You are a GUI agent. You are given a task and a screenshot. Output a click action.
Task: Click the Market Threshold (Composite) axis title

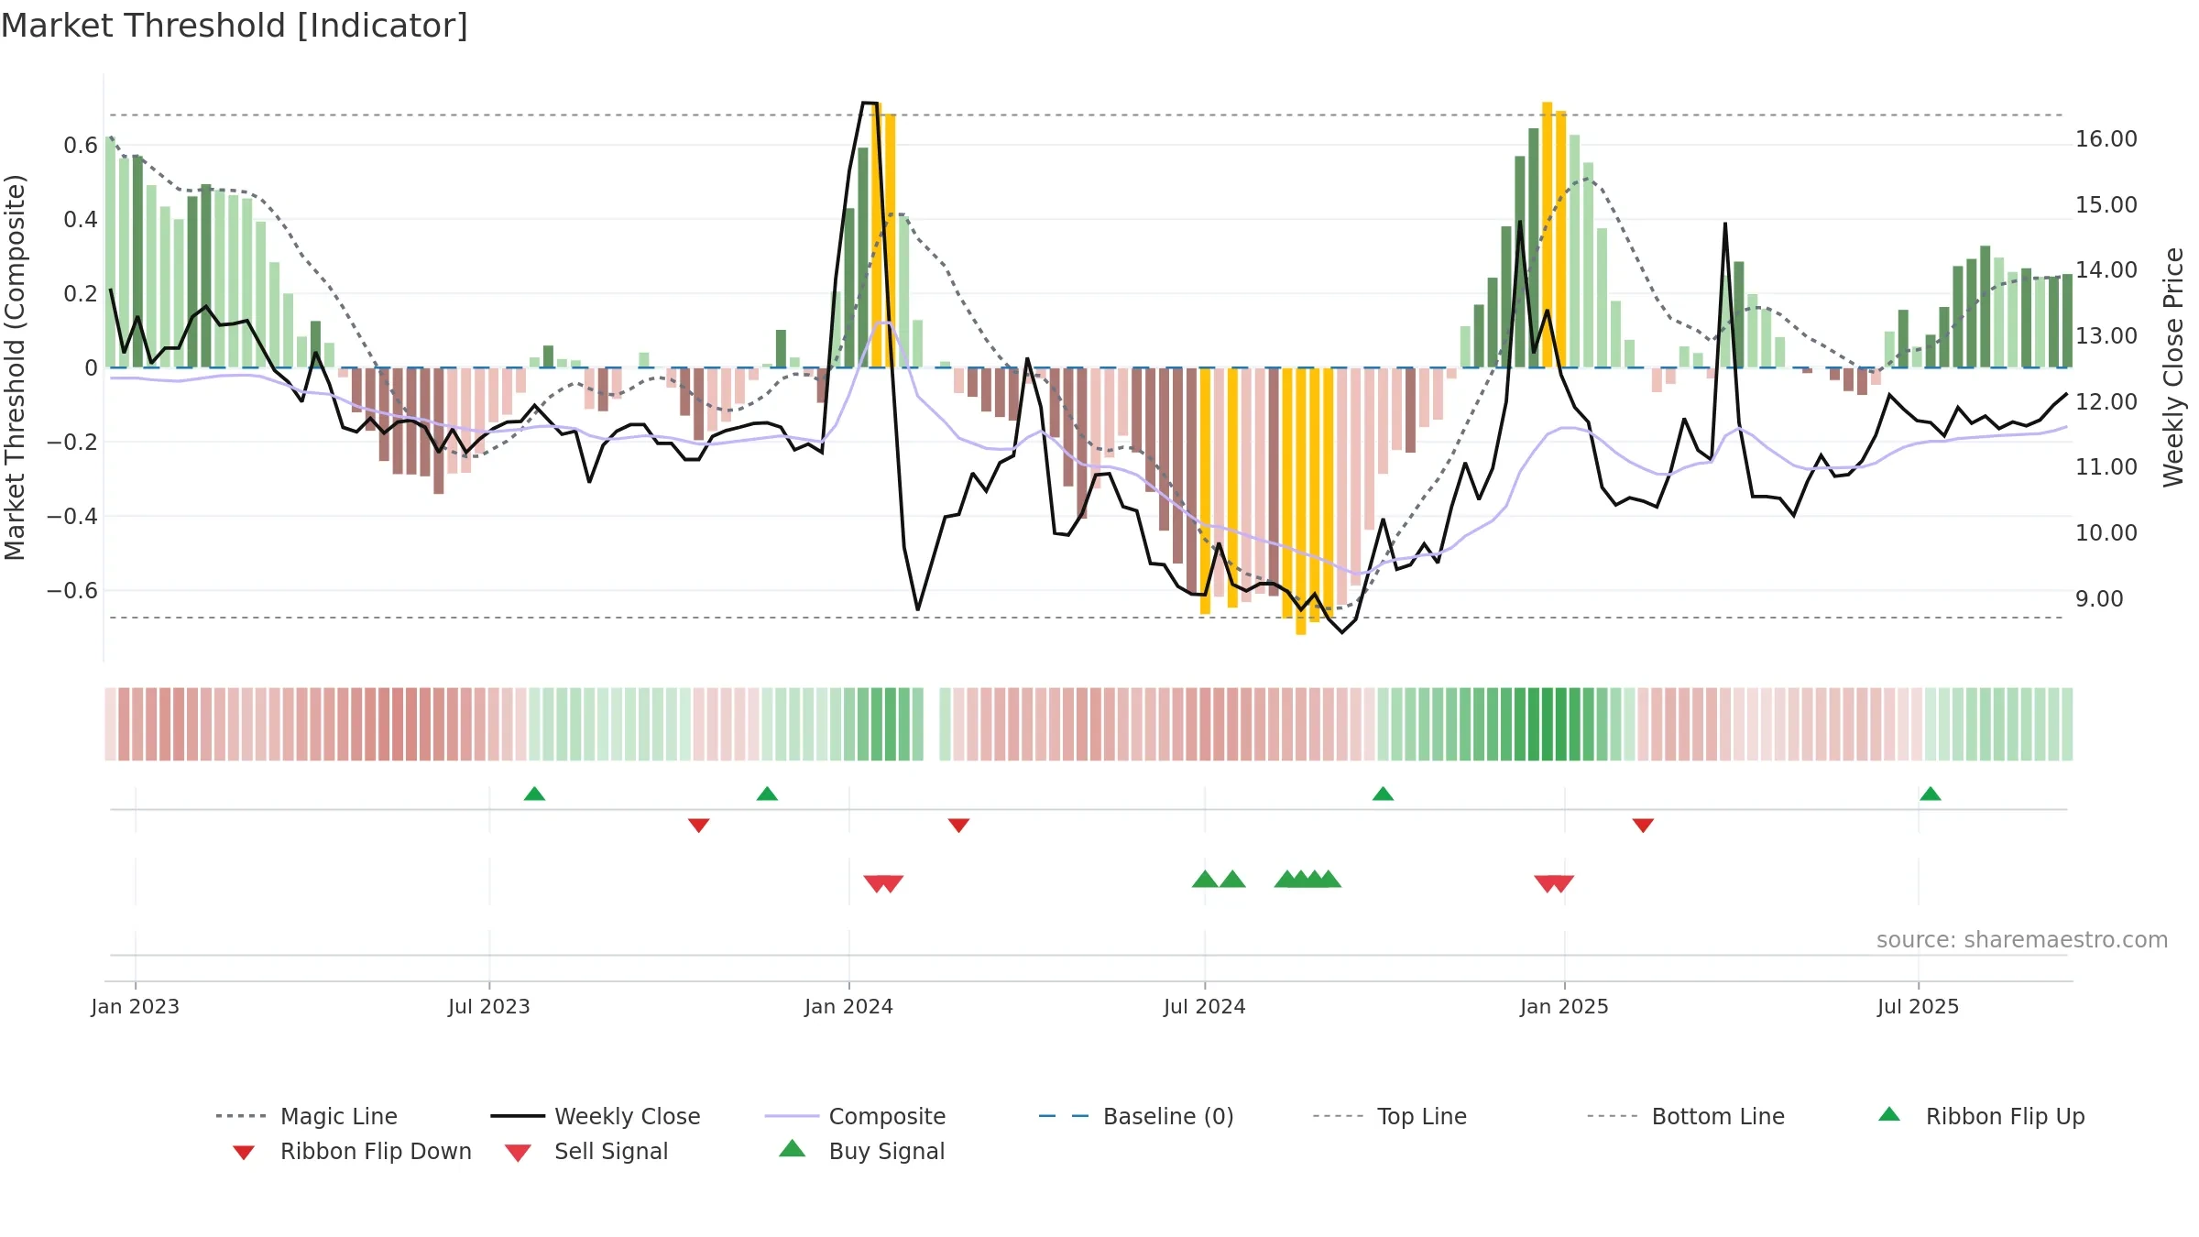15,367
